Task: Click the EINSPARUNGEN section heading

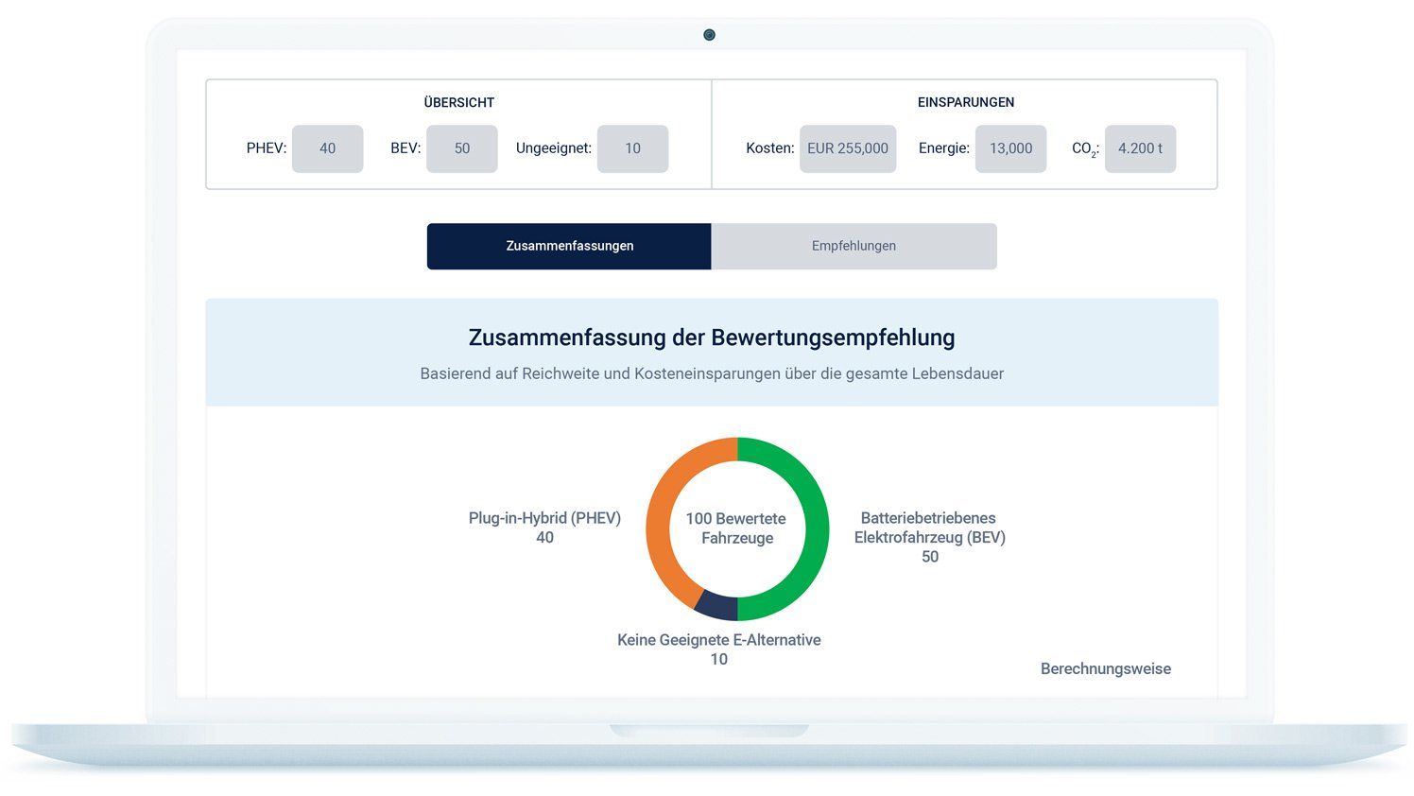Action: pyautogui.click(x=965, y=102)
